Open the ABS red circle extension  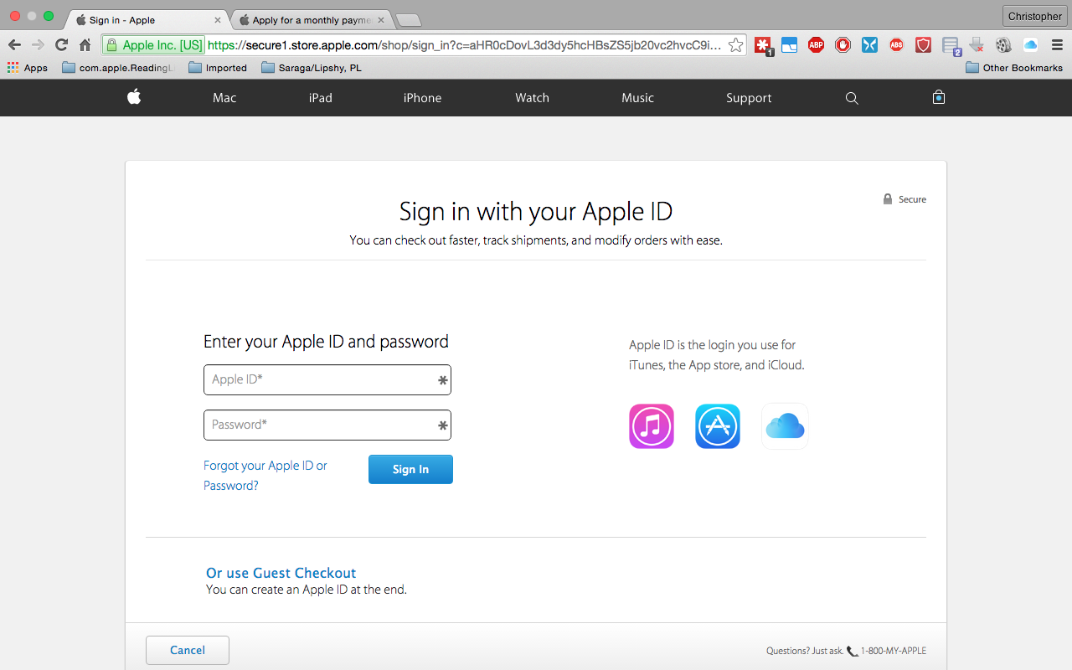click(x=896, y=45)
